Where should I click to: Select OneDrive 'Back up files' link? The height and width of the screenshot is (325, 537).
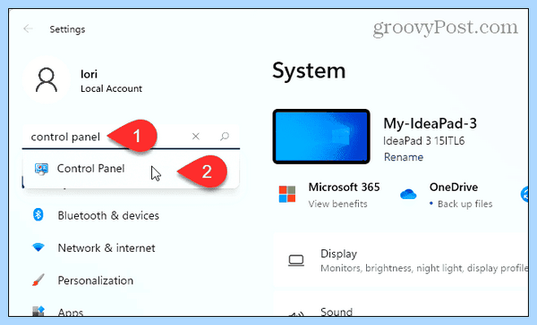(465, 204)
